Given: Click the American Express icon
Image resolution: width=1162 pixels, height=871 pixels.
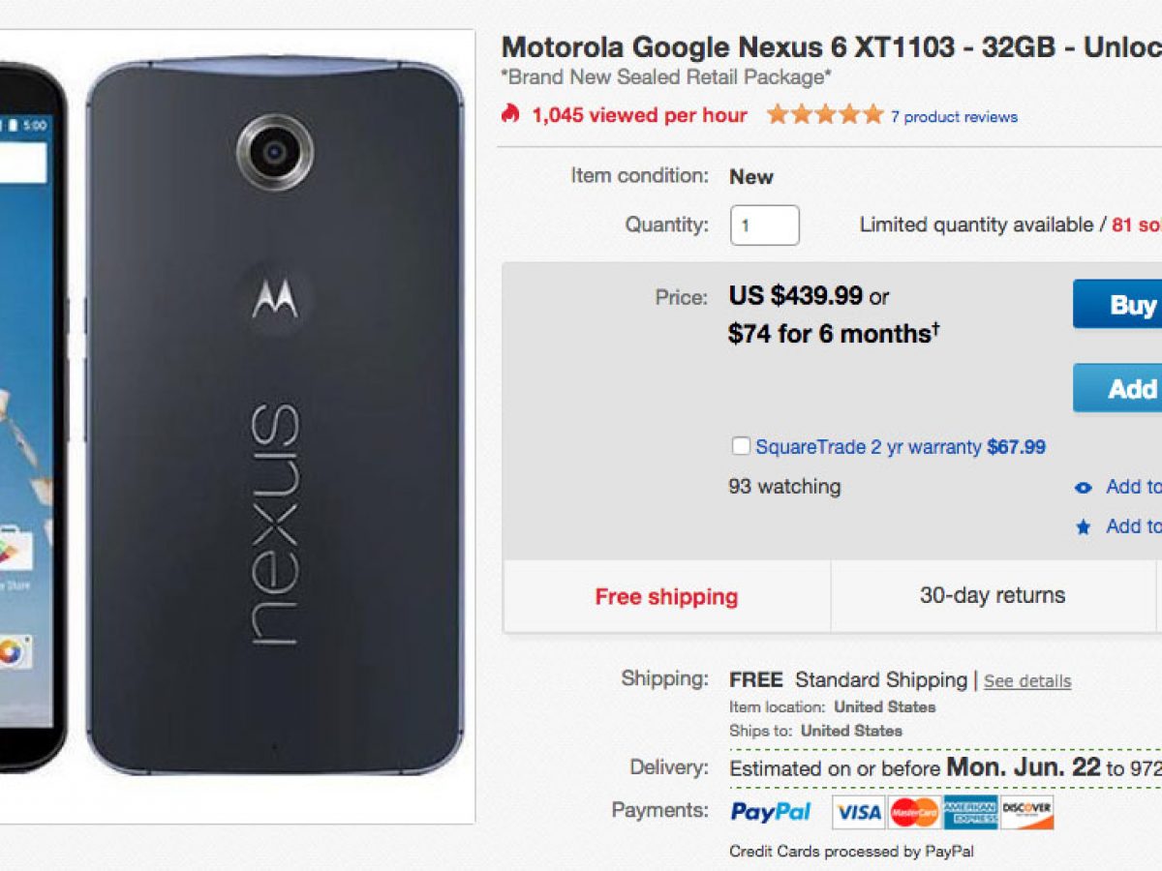Looking at the screenshot, I should 970,813.
